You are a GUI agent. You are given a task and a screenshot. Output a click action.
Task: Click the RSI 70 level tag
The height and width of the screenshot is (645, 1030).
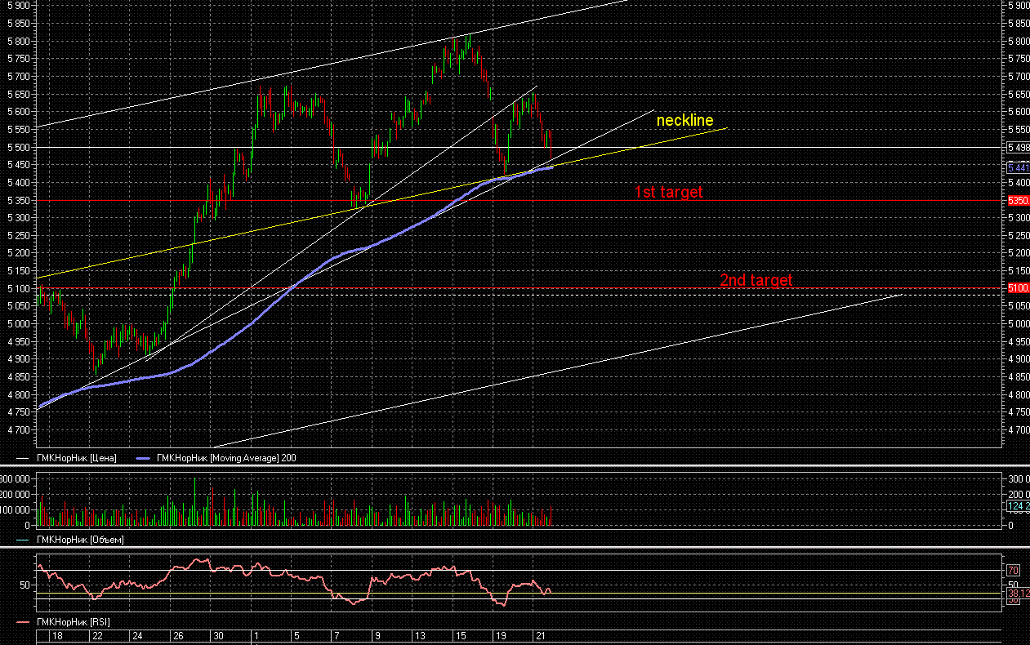pos(1013,570)
